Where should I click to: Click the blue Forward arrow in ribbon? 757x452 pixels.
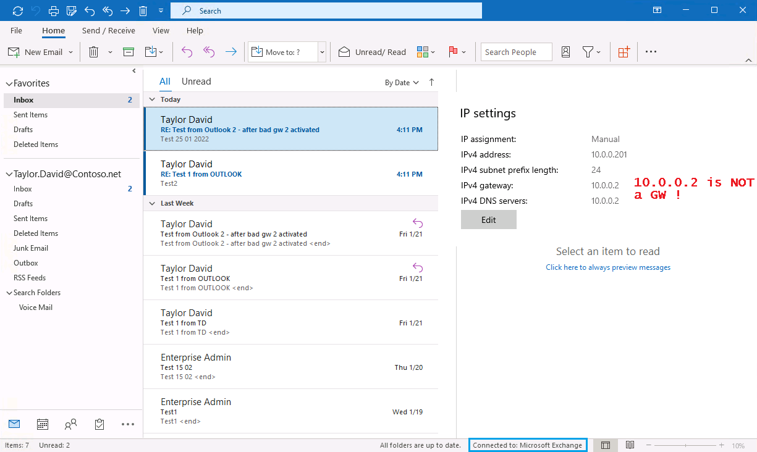coord(231,52)
